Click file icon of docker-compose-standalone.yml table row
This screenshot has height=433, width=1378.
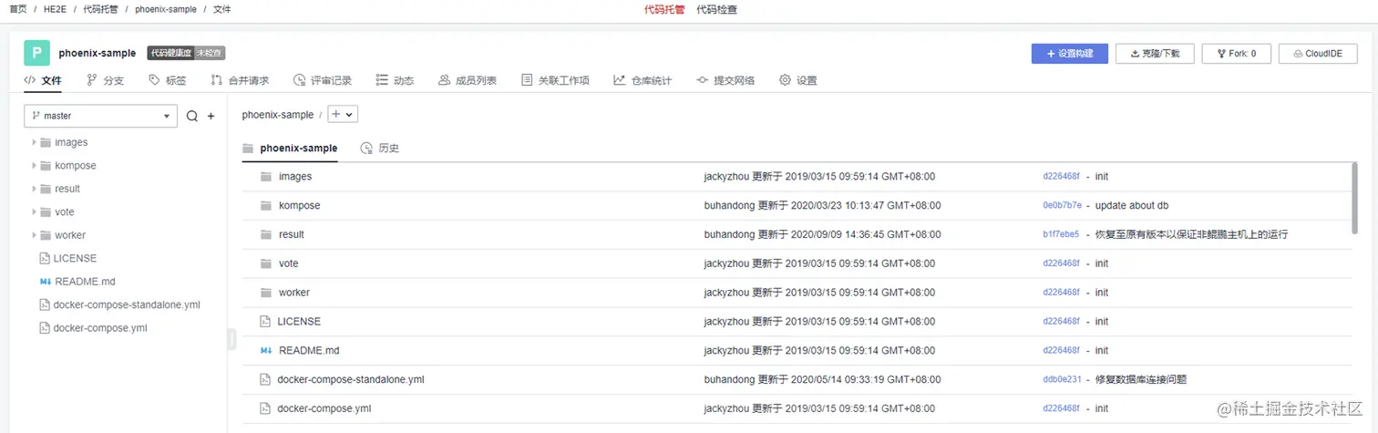(265, 379)
